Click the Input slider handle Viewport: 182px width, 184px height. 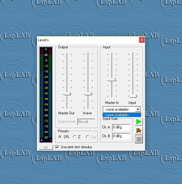(133, 96)
